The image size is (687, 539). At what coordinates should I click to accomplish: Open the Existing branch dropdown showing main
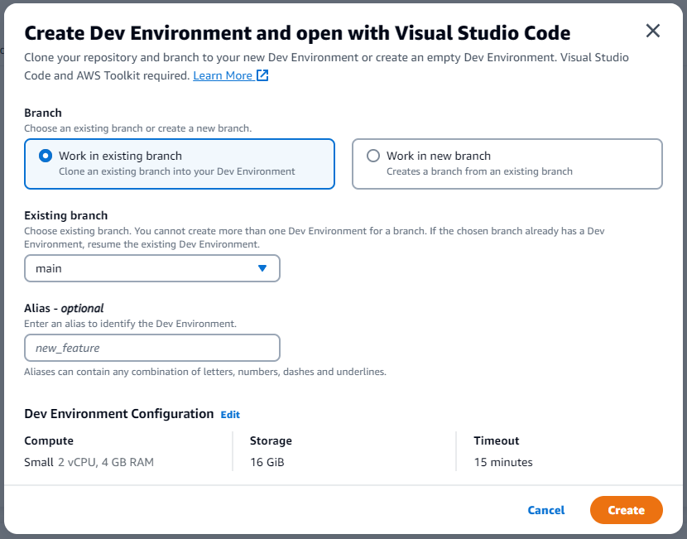pos(152,268)
